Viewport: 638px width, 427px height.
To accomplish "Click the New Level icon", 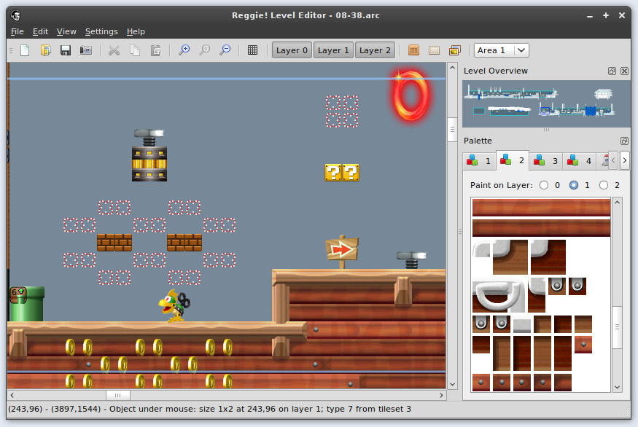I will [25, 50].
